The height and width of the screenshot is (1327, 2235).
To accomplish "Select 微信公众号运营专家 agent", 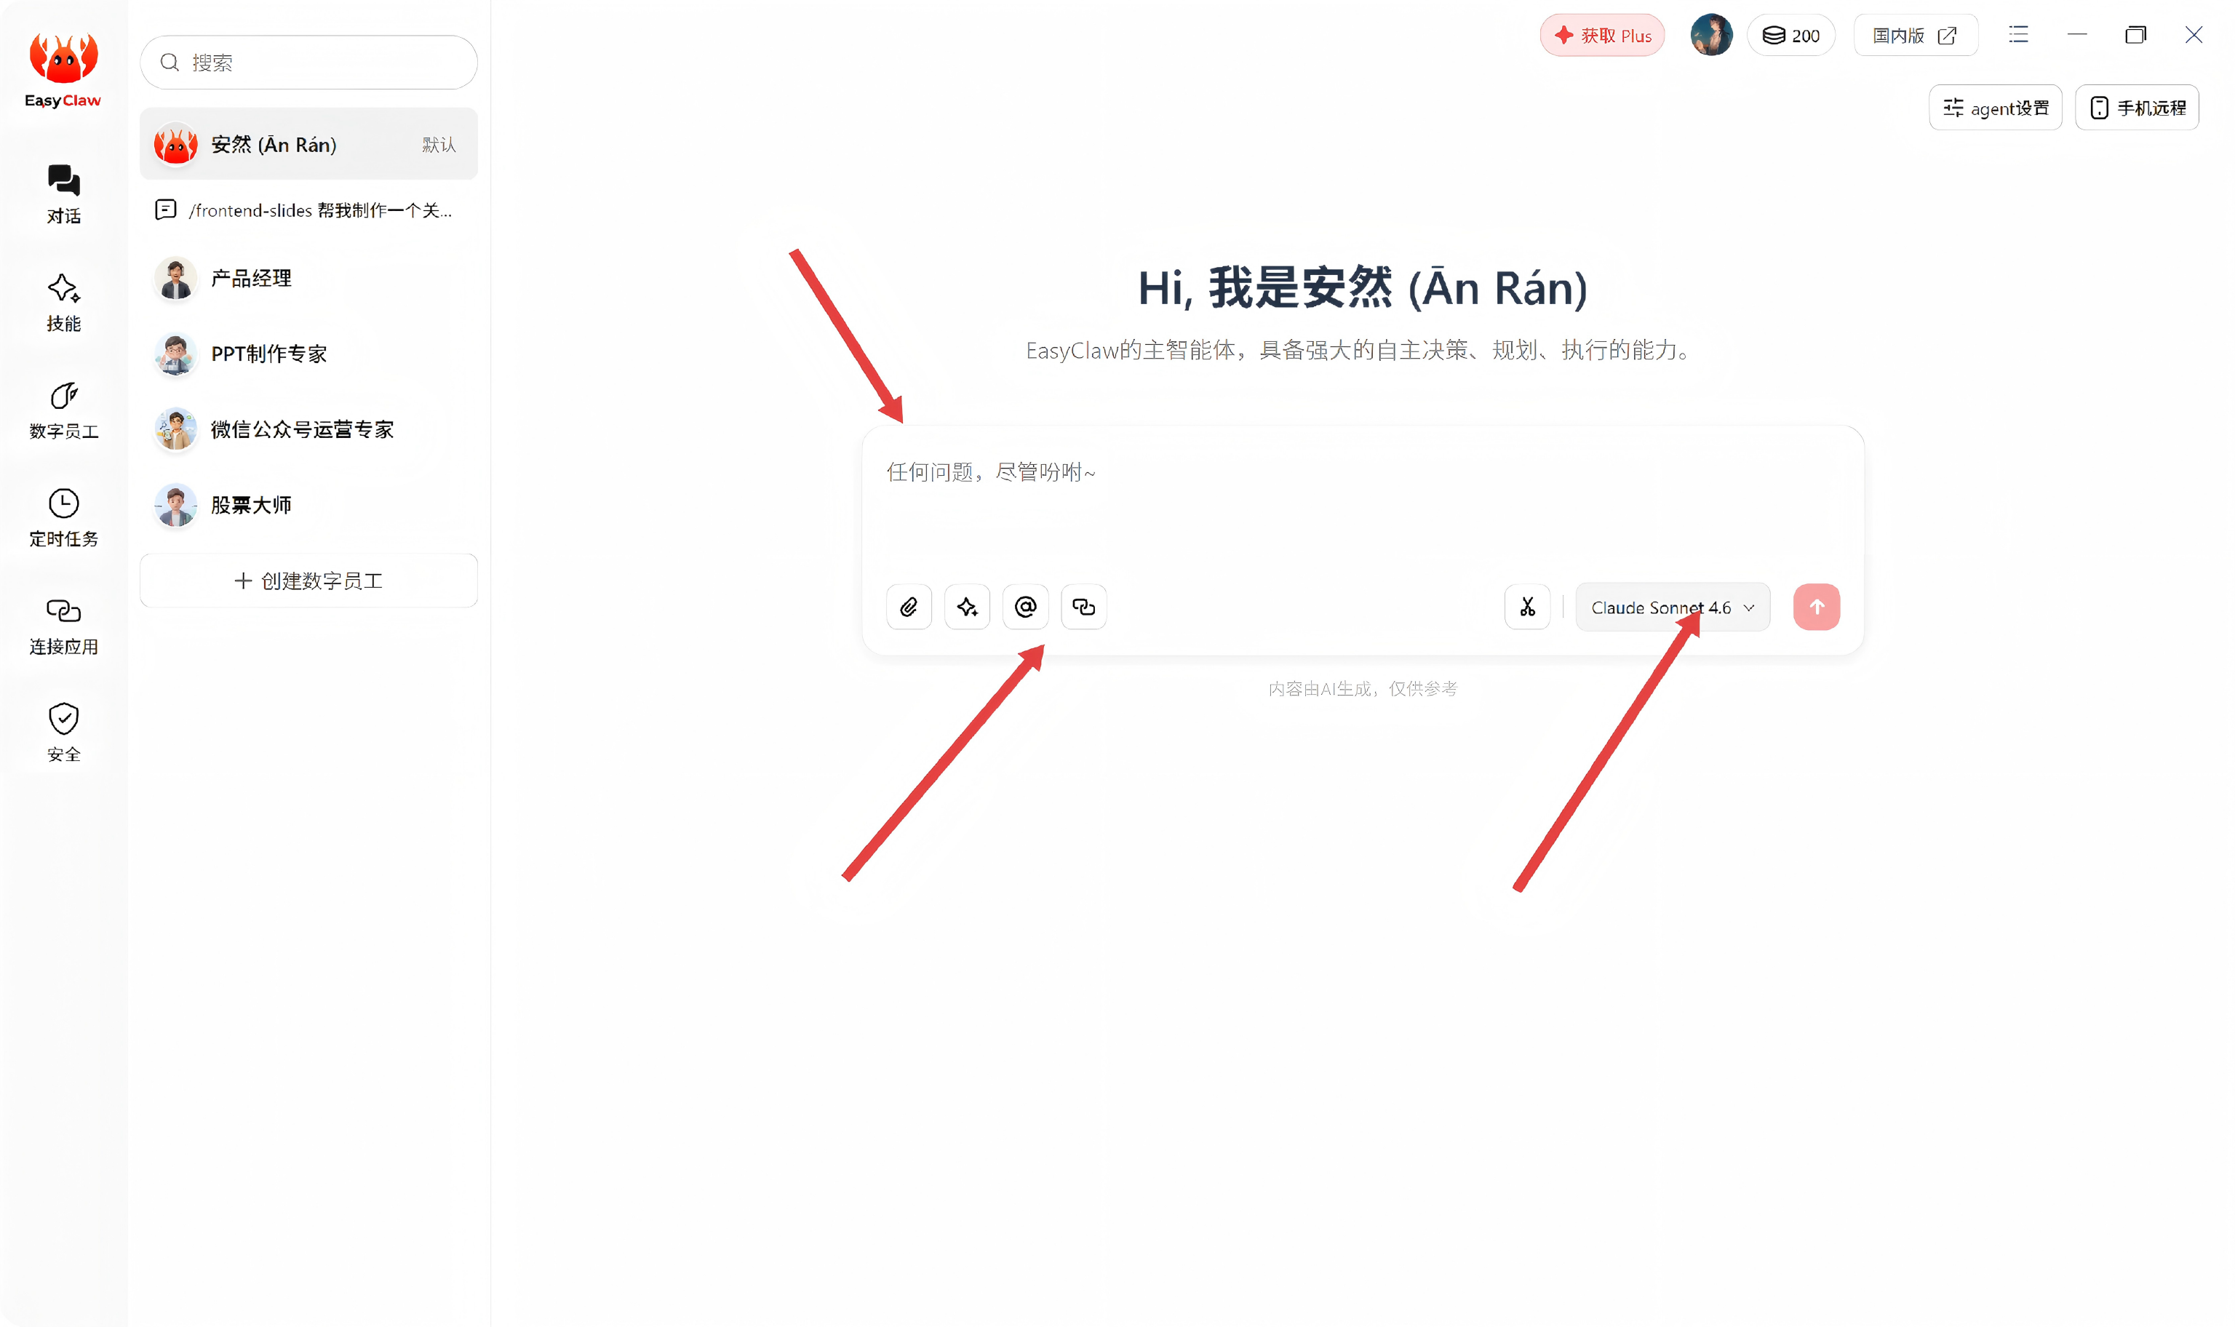I will click(x=308, y=429).
